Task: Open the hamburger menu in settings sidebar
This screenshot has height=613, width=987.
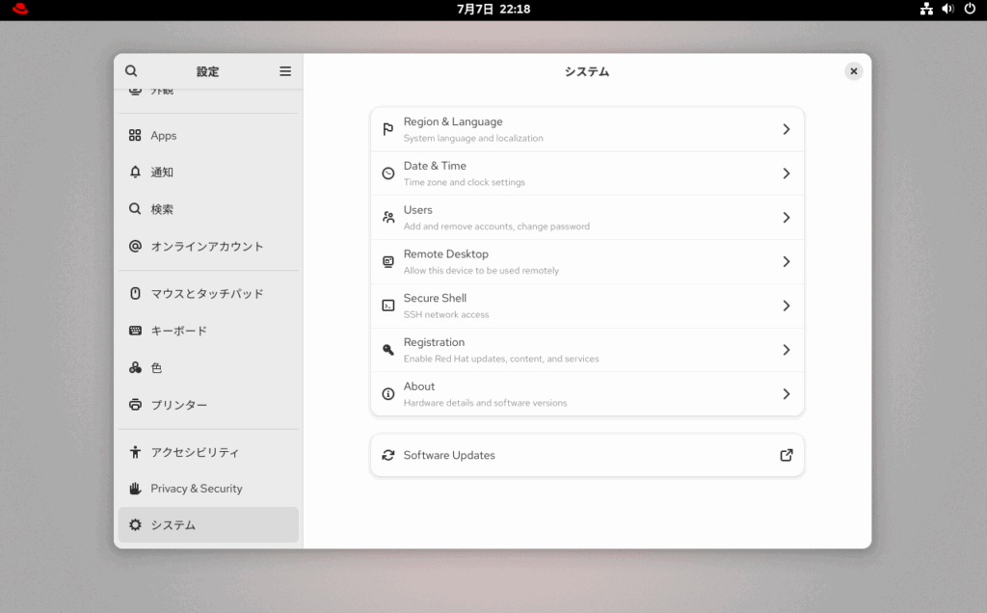Action: (285, 71)
